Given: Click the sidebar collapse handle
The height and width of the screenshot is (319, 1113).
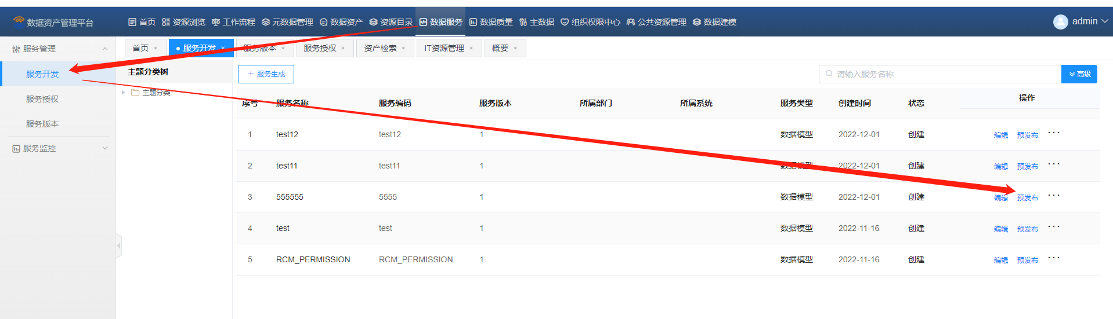Looking at the screenshot, I should coord(118,246).
